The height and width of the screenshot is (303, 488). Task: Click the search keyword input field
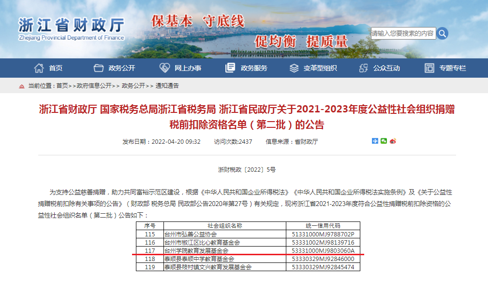[403, 33]
